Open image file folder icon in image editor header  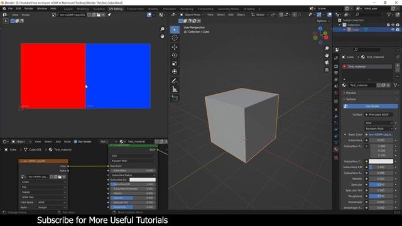[99, 15]
